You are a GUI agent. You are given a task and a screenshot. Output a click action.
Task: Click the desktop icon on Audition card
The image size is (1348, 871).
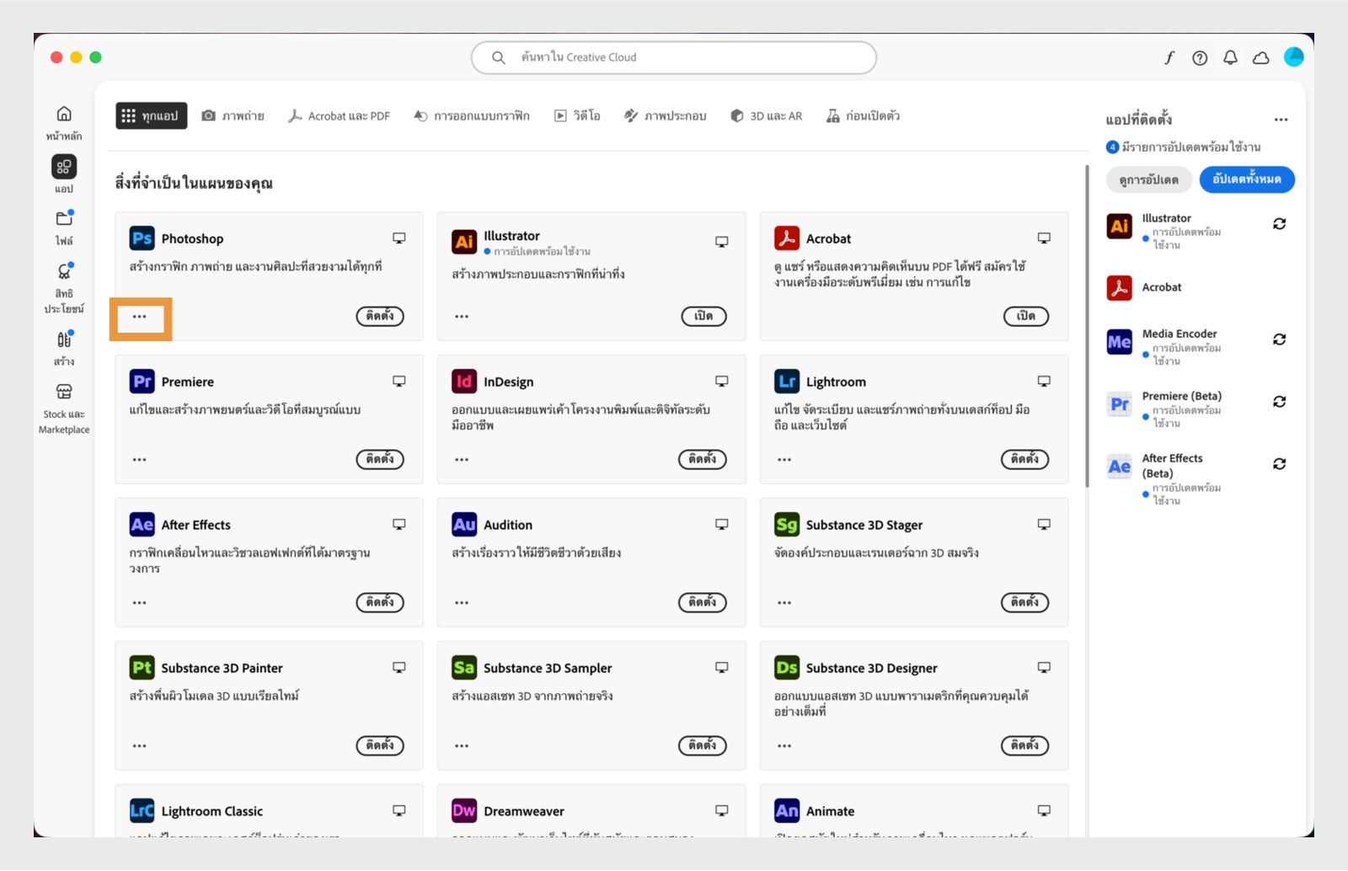[x=722, y=525]
